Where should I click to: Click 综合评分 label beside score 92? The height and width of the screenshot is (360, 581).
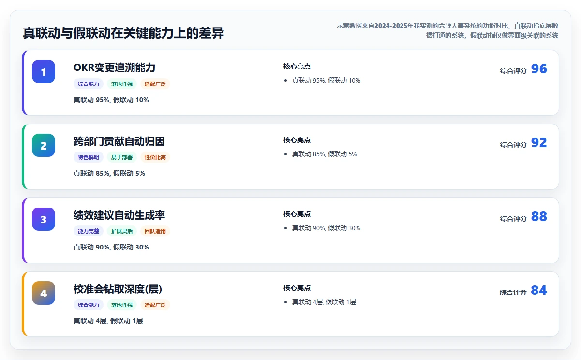(x=513, y=145)
